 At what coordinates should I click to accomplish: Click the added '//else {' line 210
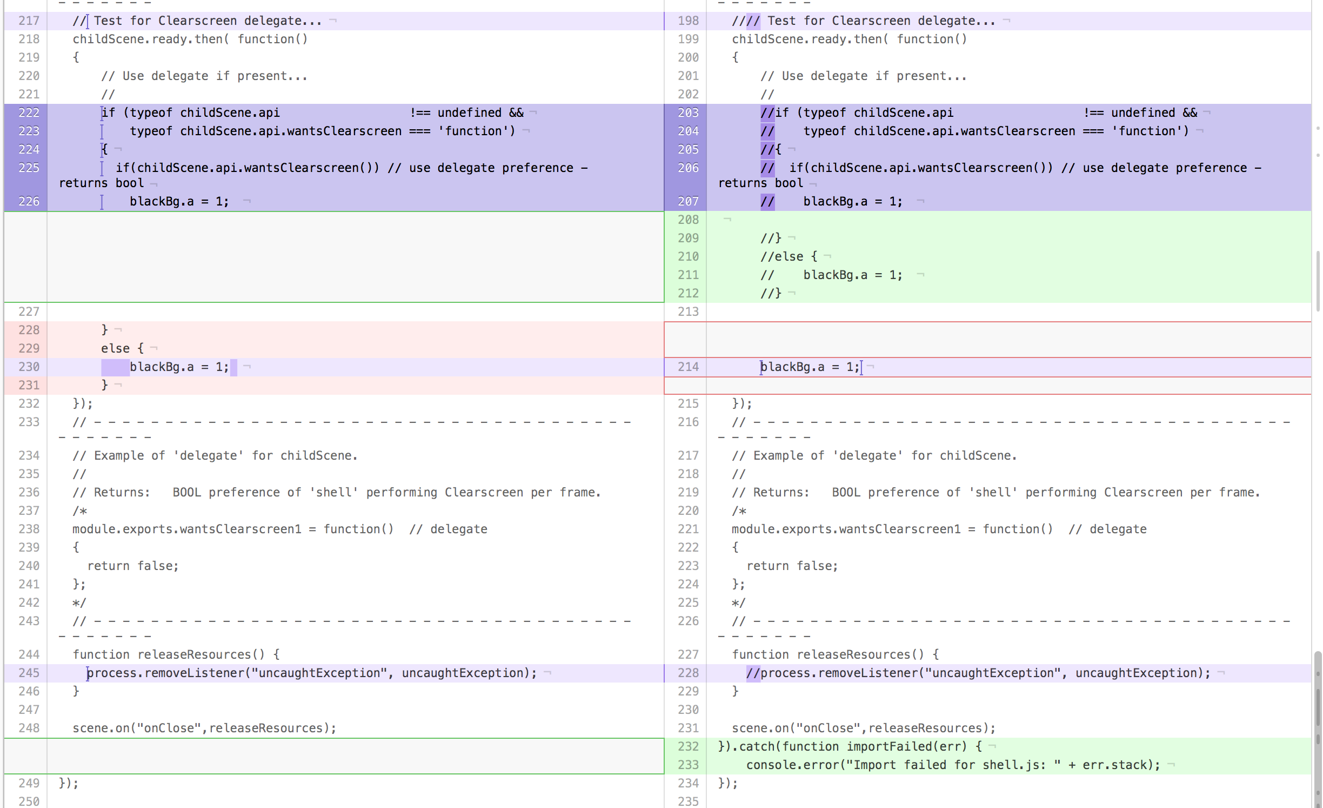(789, 256)
